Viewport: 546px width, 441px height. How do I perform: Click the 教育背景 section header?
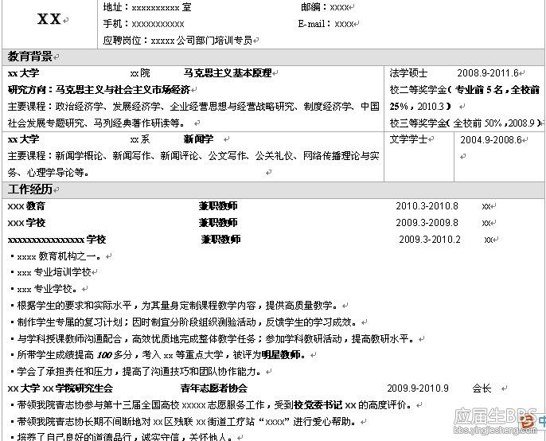coord(29,57)
